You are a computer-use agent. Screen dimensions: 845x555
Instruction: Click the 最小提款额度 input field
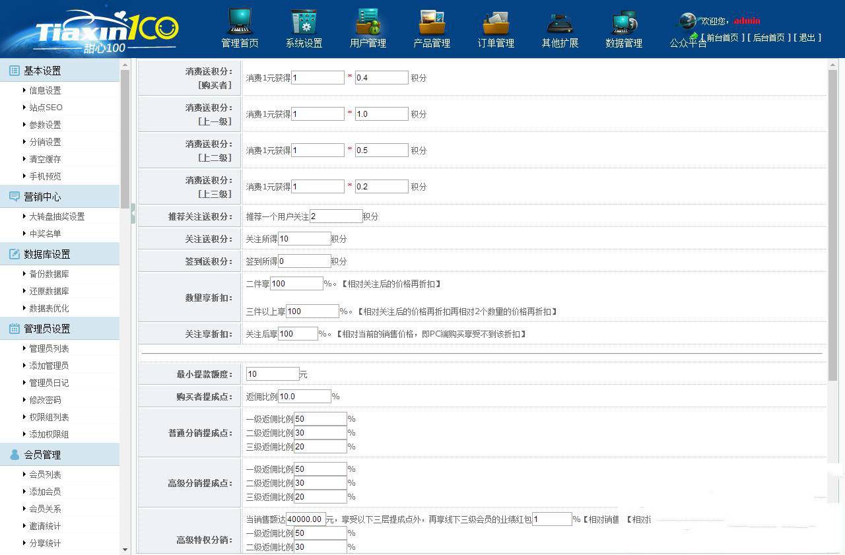[273, 374]
